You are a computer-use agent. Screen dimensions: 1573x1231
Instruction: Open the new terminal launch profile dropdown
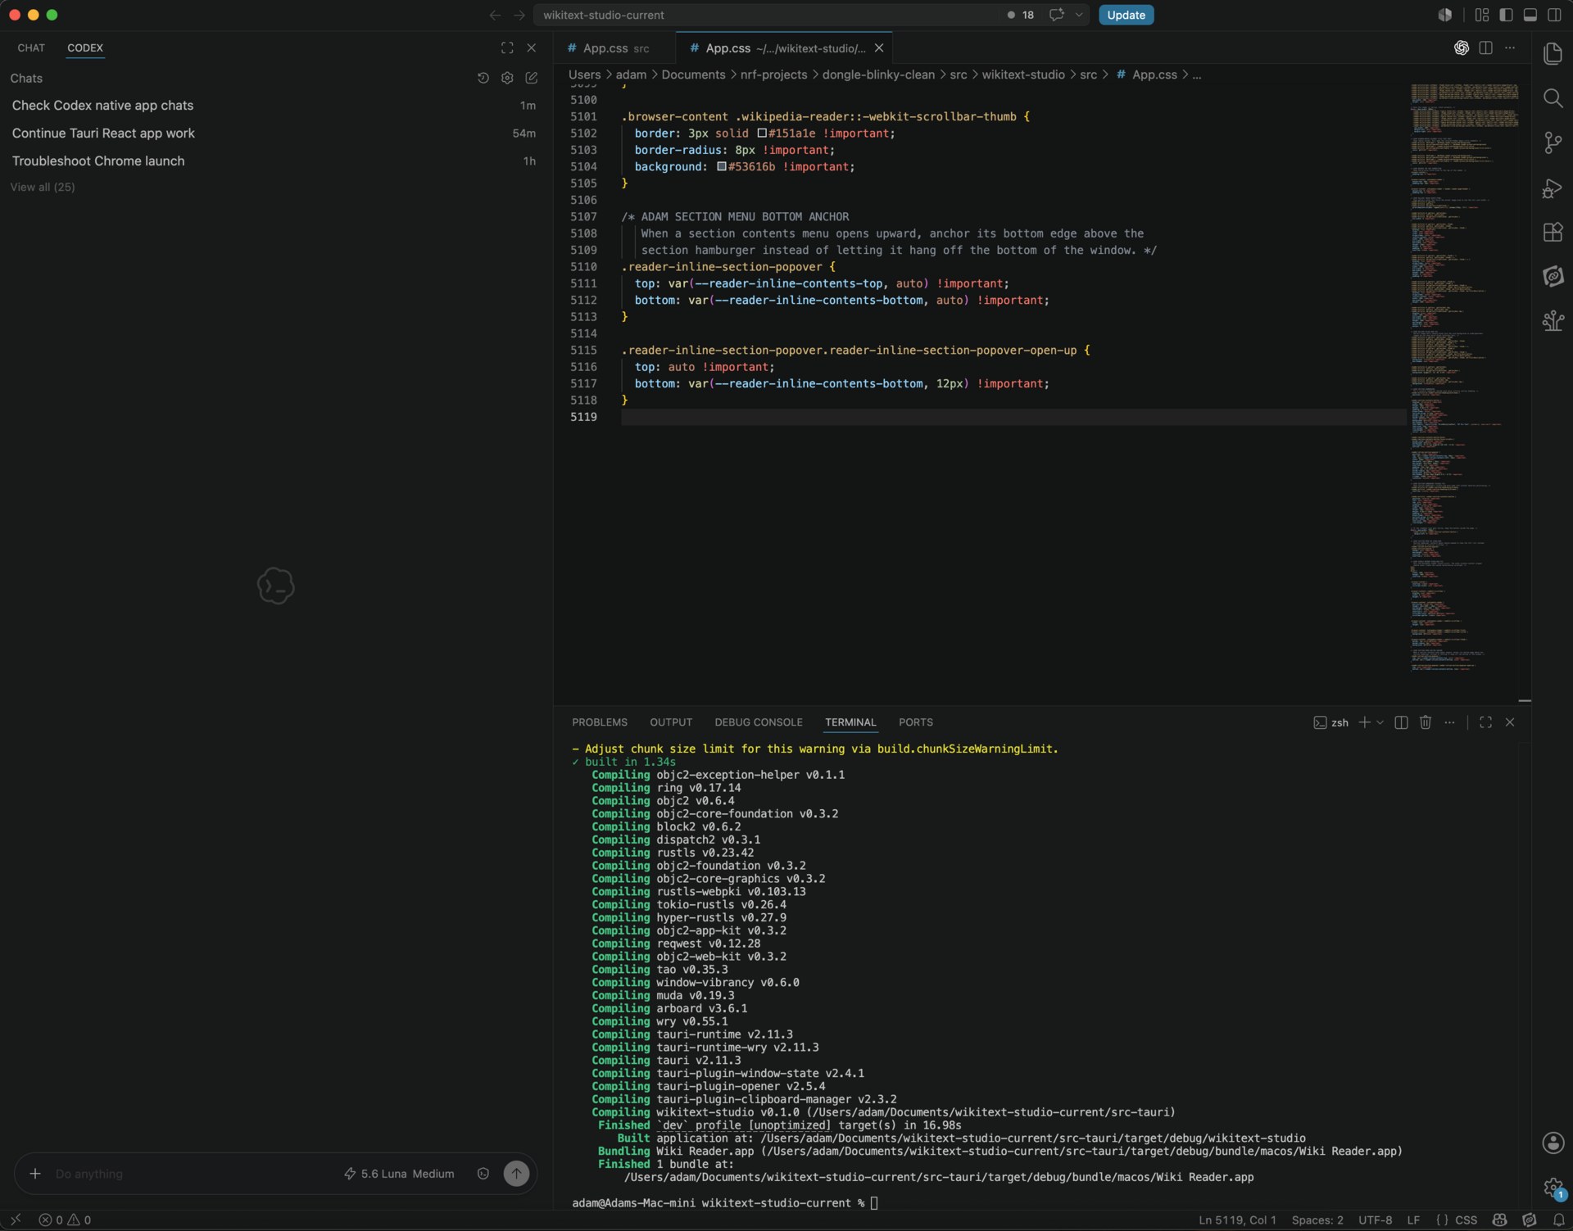[x=1380, y=722]
